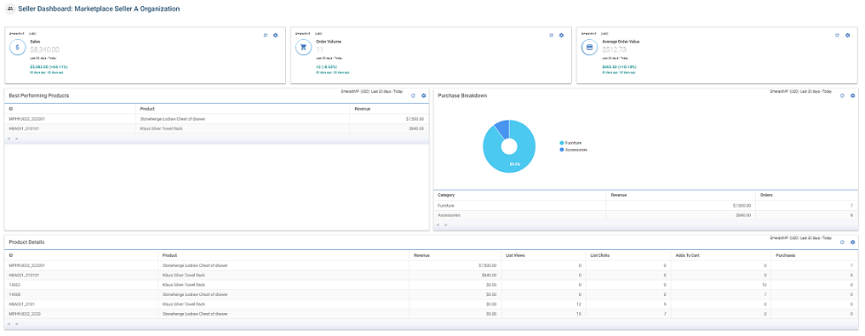This screenshot has height=336, width=865.
Task: Refresh the Order Volume widget
Action: pos(551,35)
